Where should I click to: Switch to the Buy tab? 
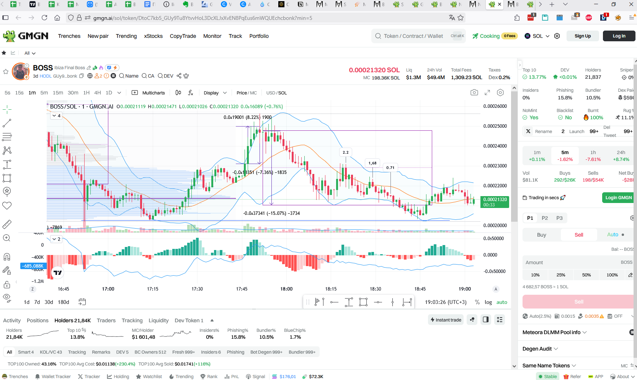pyautogui.click(x=541, y=235)
